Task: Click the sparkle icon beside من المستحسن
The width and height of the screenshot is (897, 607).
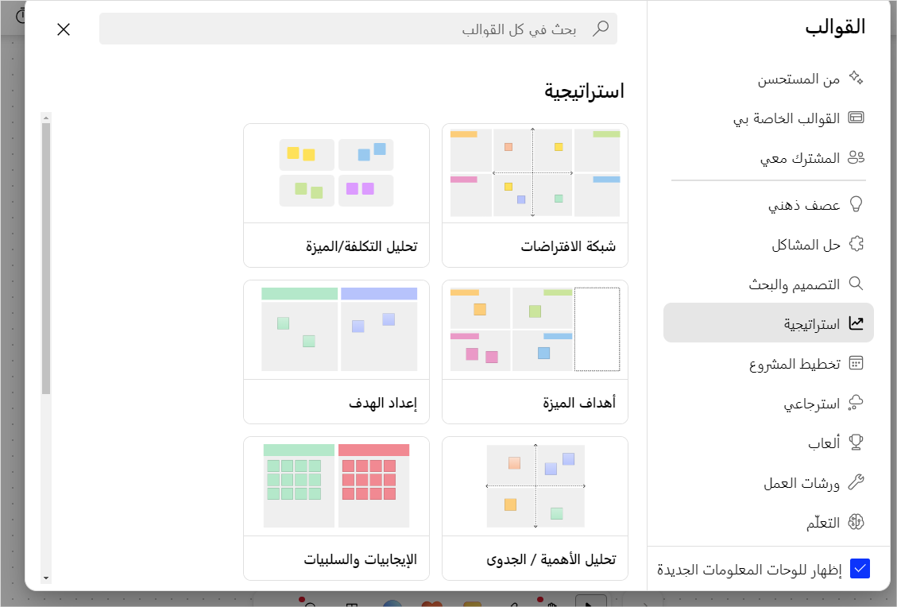Action: click(856, 78)
